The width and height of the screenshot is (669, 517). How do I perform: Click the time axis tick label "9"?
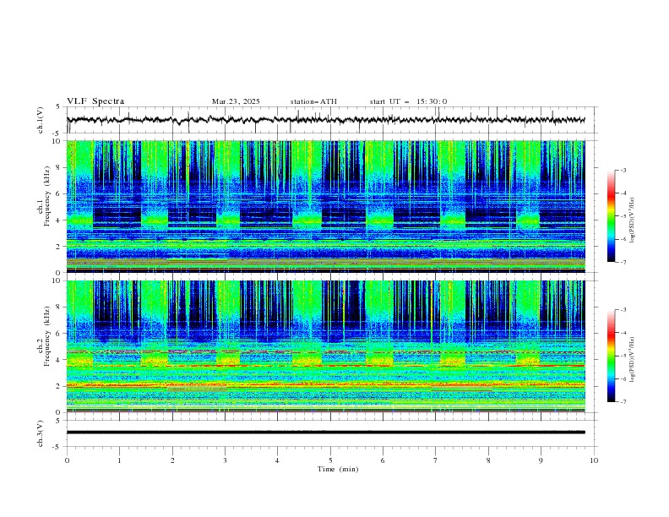tap(541, 460)
